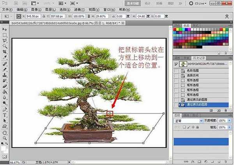Toggle lock position in Layers panel
234x165 pixels.
[x=193, y=127]
